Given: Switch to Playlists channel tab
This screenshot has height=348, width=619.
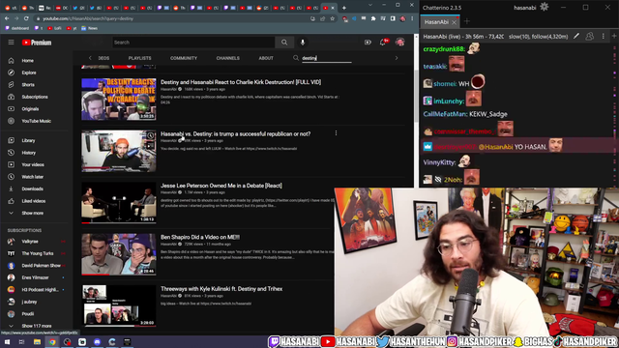Looking at the screenshot, I should pyautogui.click(x=139, y=58).
